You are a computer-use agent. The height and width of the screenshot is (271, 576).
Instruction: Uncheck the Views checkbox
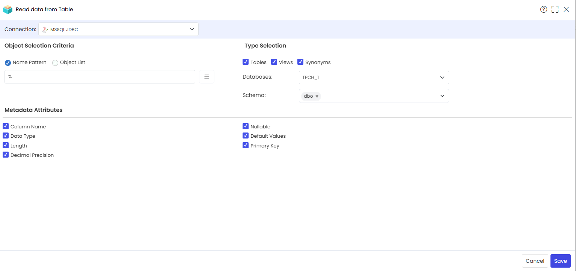click(x=274, y=62)
